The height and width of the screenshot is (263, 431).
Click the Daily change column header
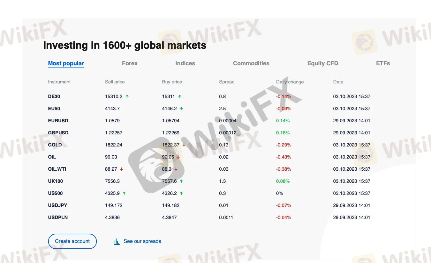tap(290, 82)
